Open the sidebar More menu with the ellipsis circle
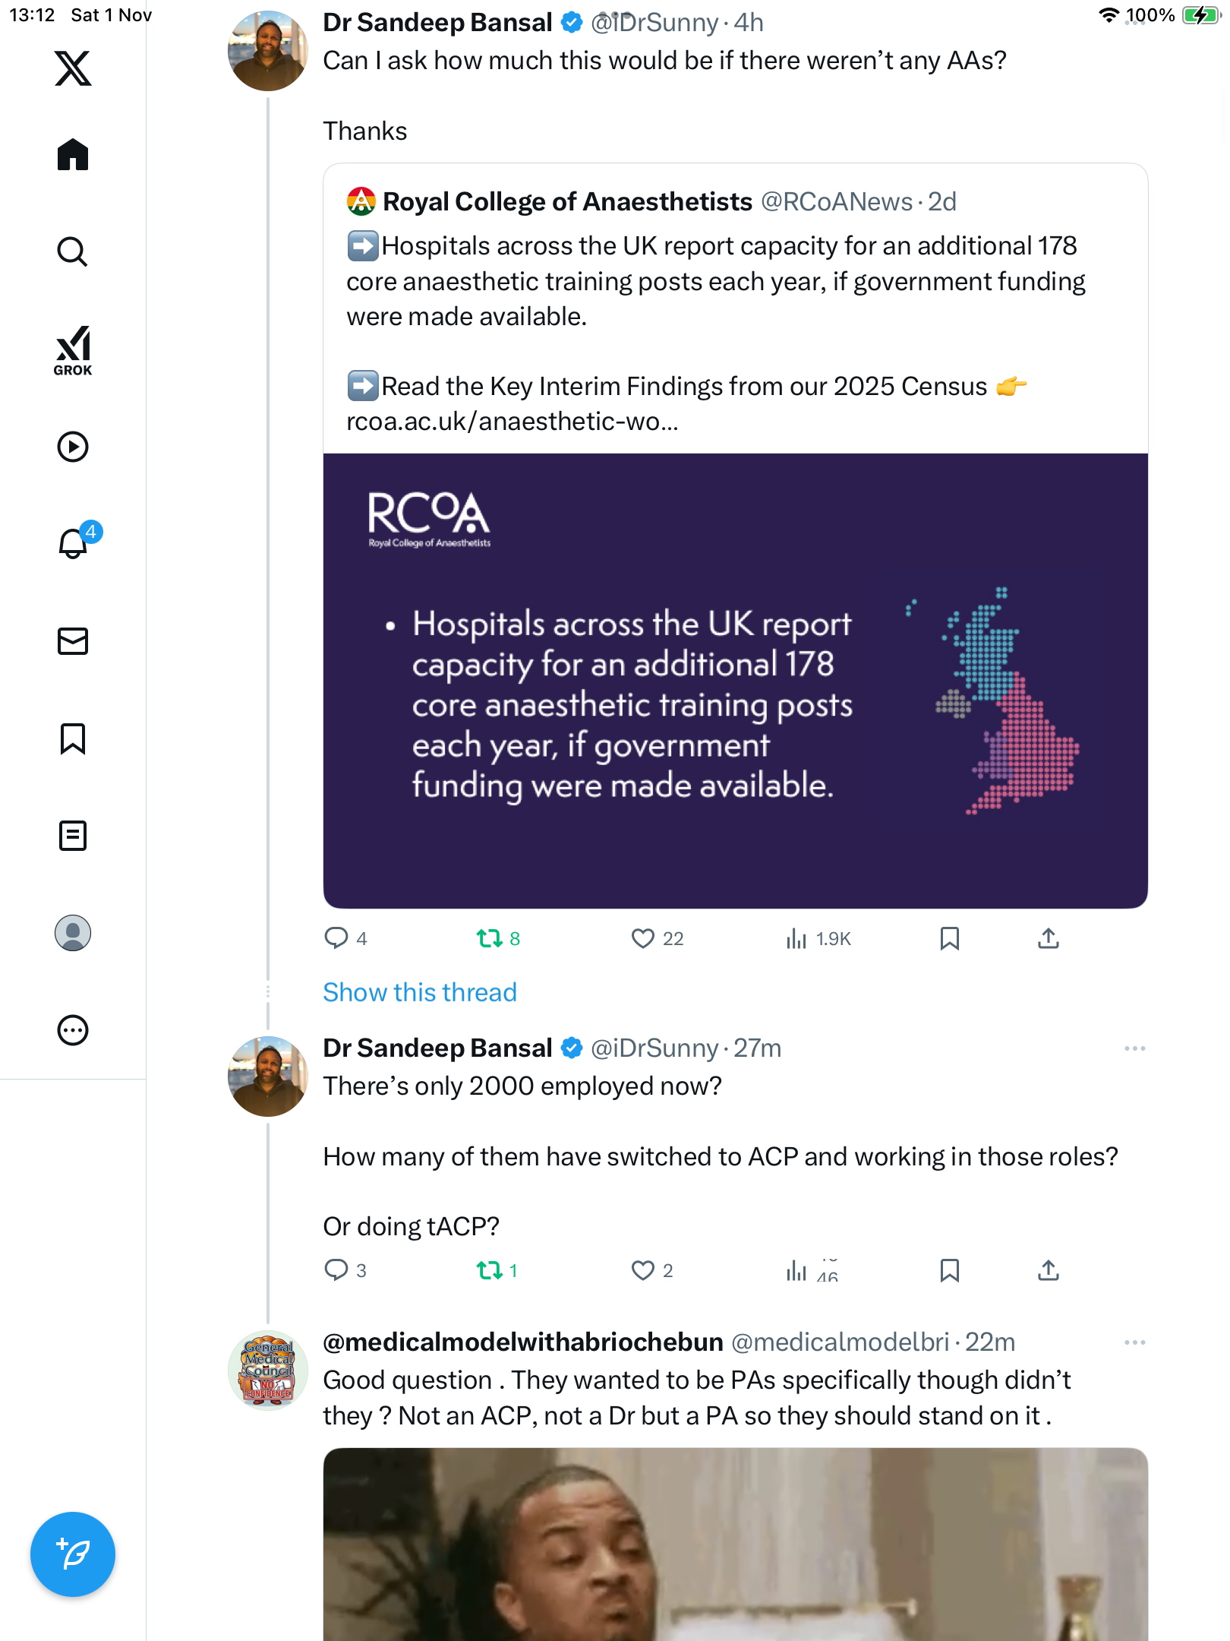Image resolution: width=1230 pixels, height=1641 pixels. coord(73,1030)
